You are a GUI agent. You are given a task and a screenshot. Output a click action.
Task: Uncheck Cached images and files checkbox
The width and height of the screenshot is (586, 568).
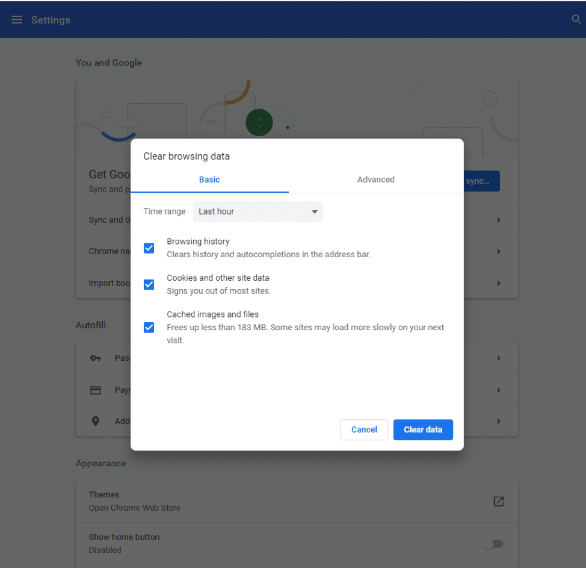point(149,328)
